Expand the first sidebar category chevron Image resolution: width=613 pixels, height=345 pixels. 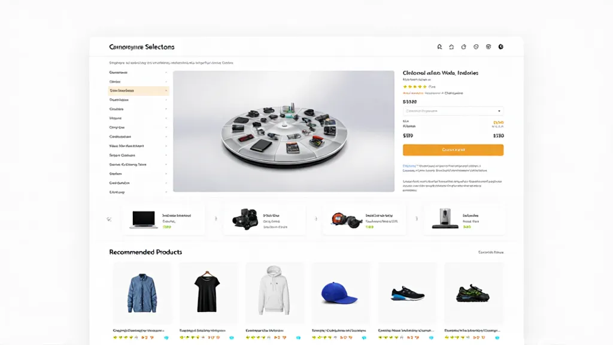pyautogui.click(x=166, y=72)
